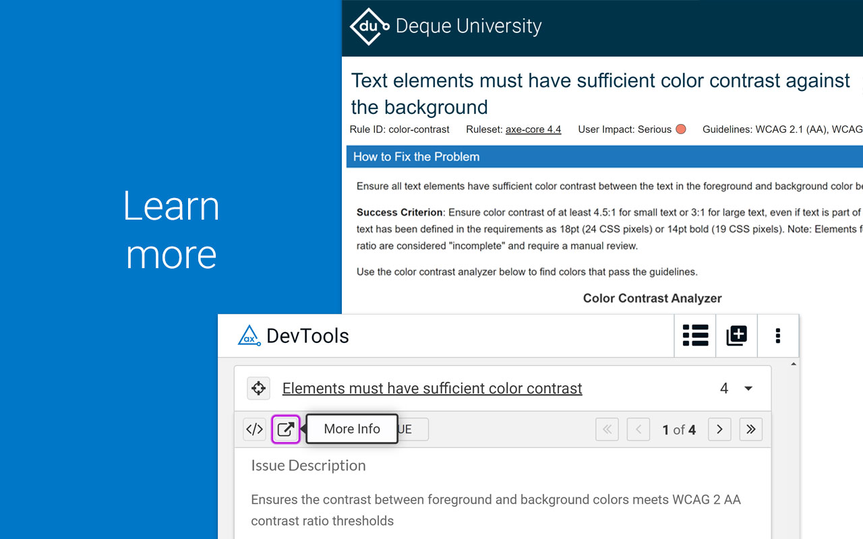Click the How to Fix the Problem header

coord(416,156)
